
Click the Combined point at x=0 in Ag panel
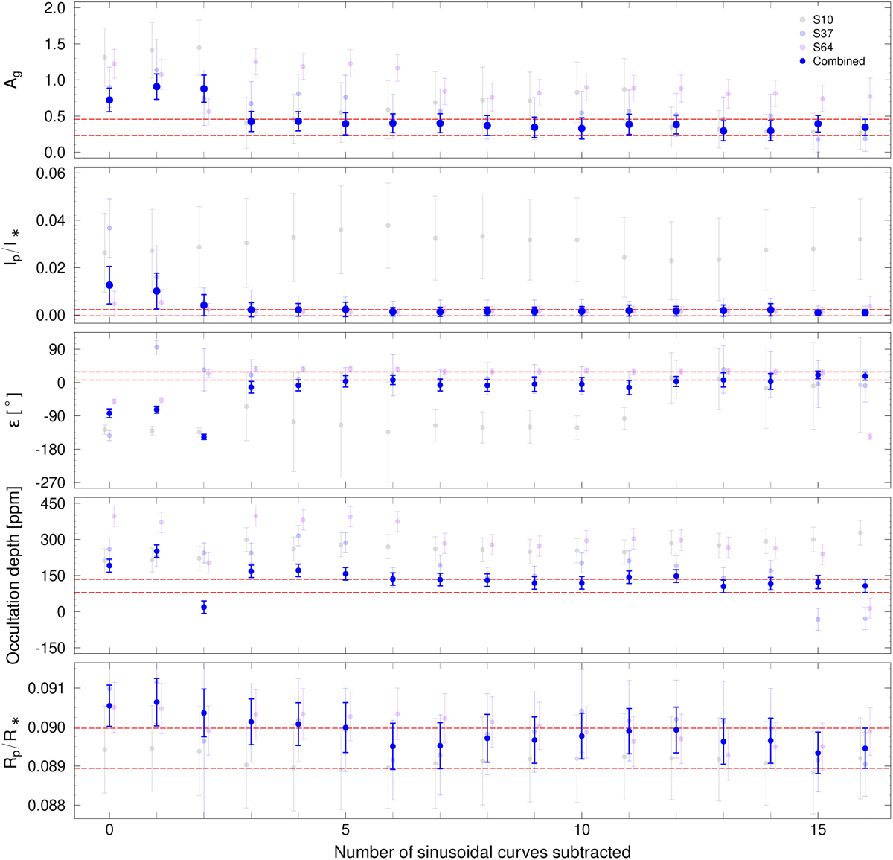109,100
